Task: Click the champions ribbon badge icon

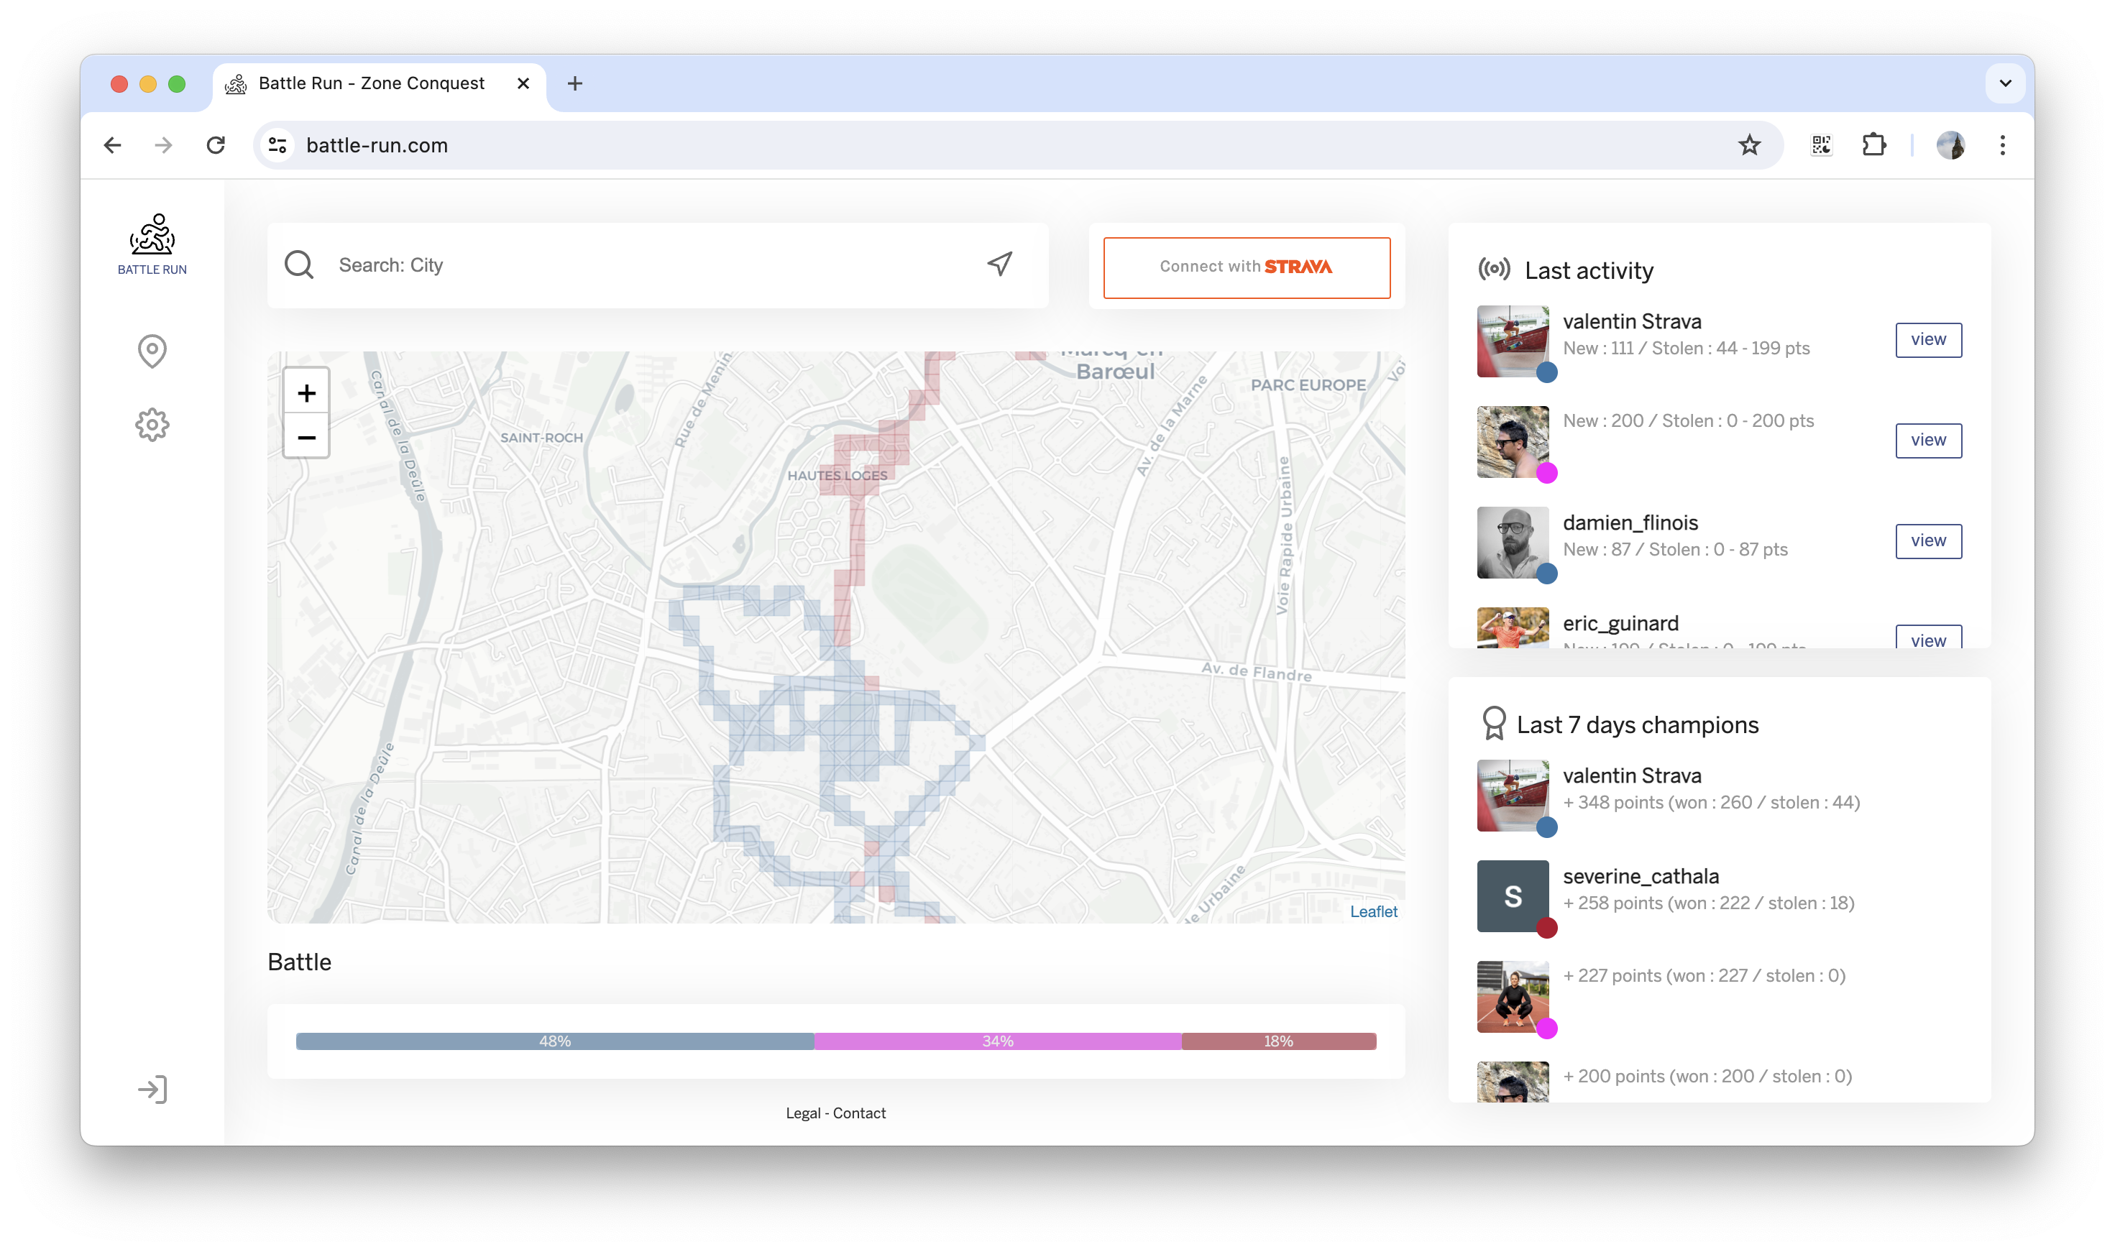Action: click(1493, 723)
